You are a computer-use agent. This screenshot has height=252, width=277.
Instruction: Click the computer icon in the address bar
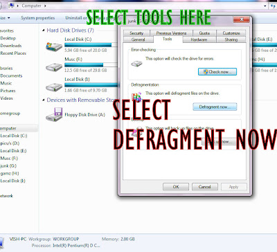point(11,6)
